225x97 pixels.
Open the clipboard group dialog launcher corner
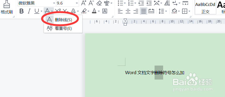click(x=14, y=17)
